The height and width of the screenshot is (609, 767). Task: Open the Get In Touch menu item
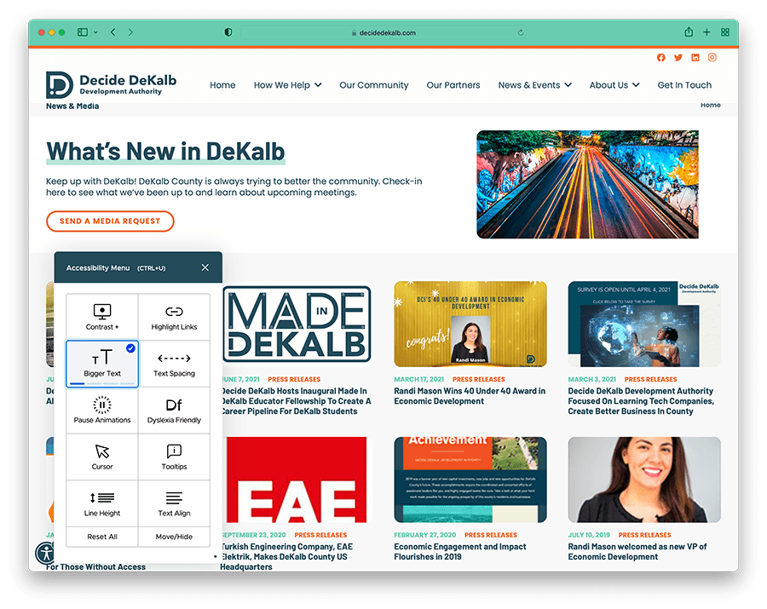pyautogui.click(x=684, y=85)
